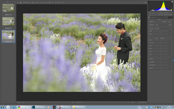
Task: Switch to the Split Toning panel tab
Action: pyautogui.click(x=157, y=17)
